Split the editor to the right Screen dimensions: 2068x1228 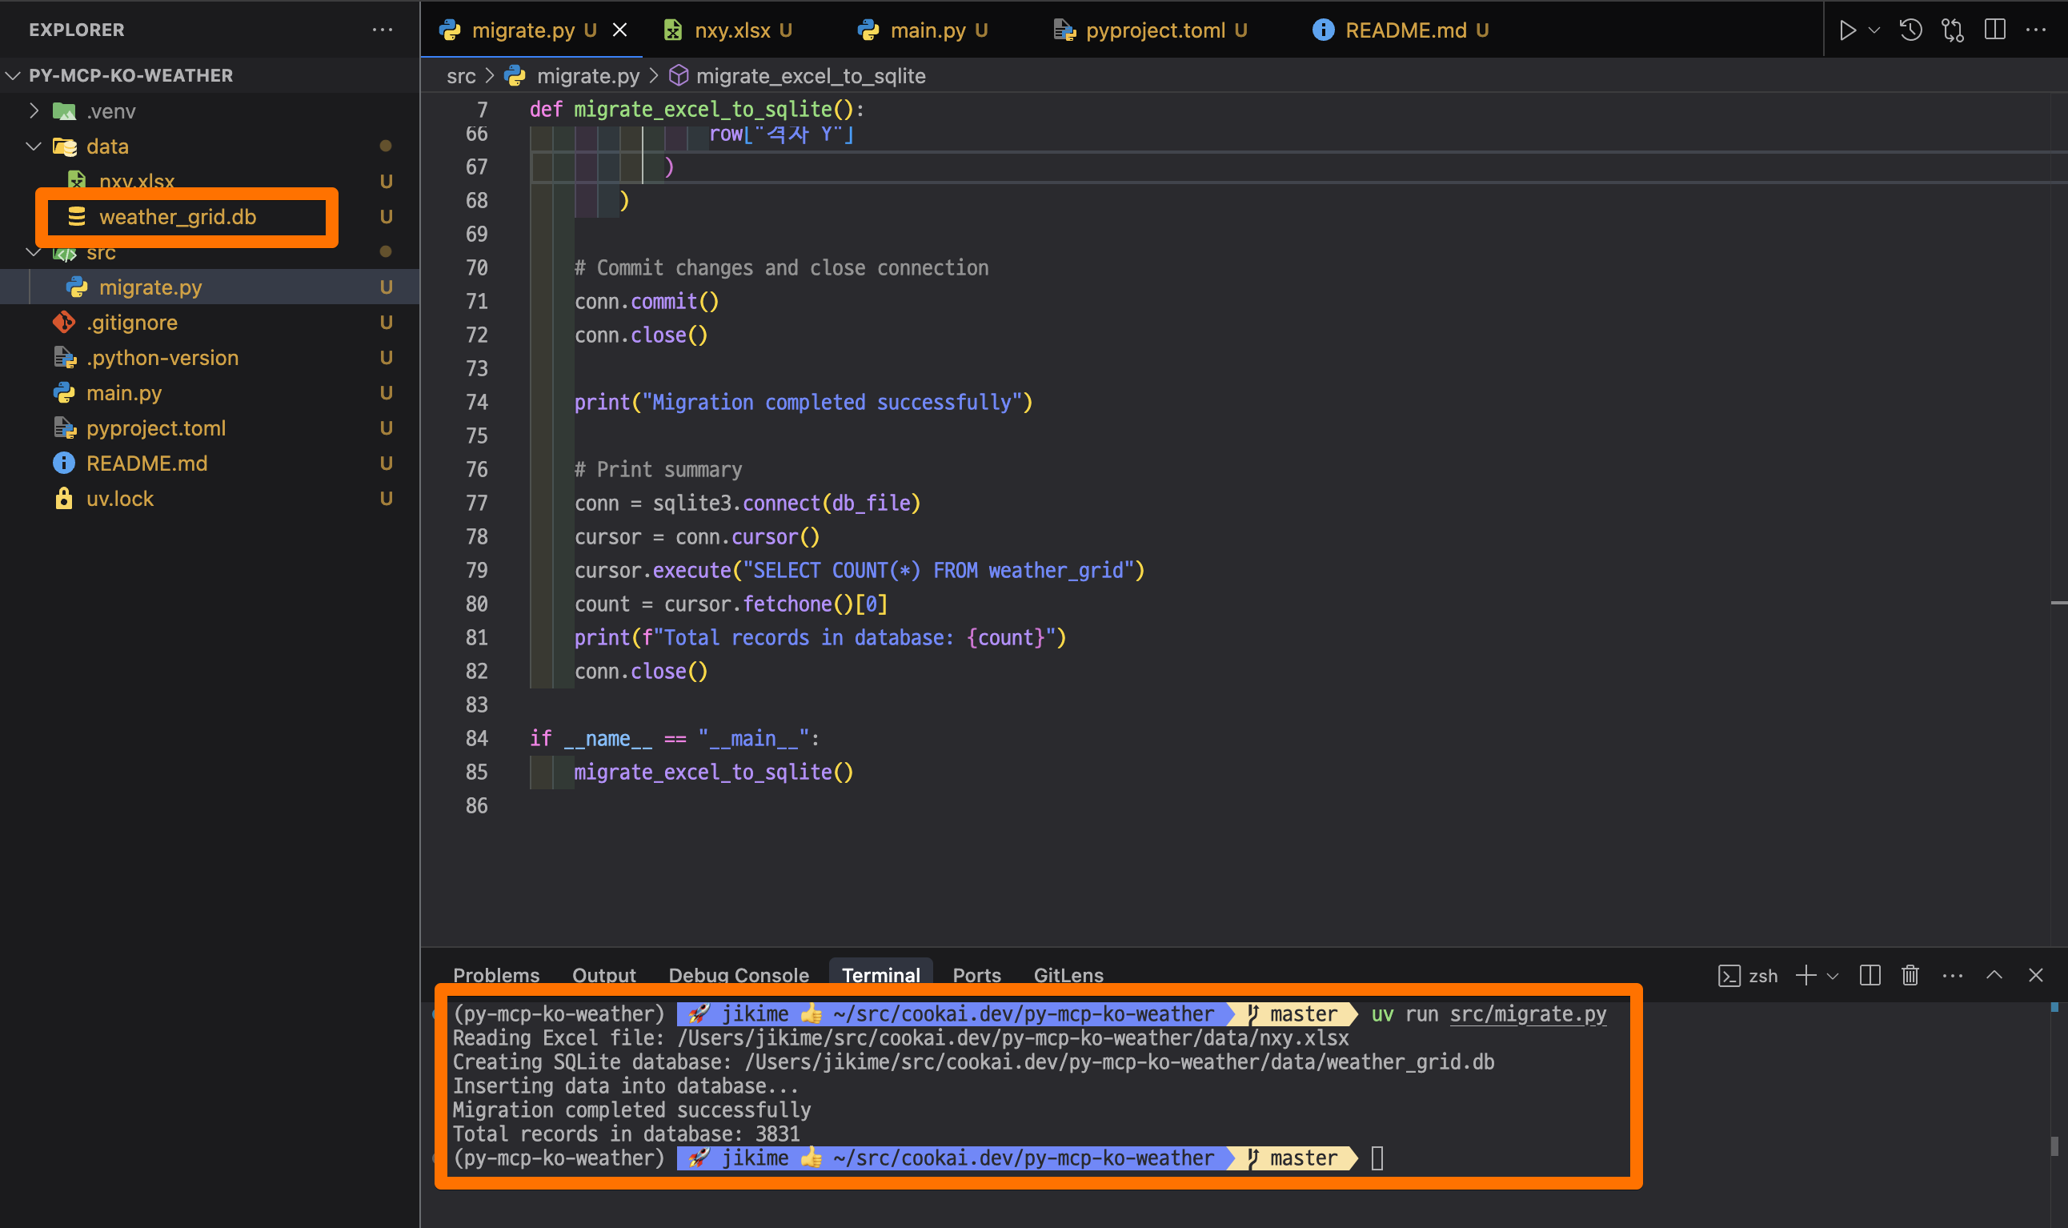(x=1994, y=30)
